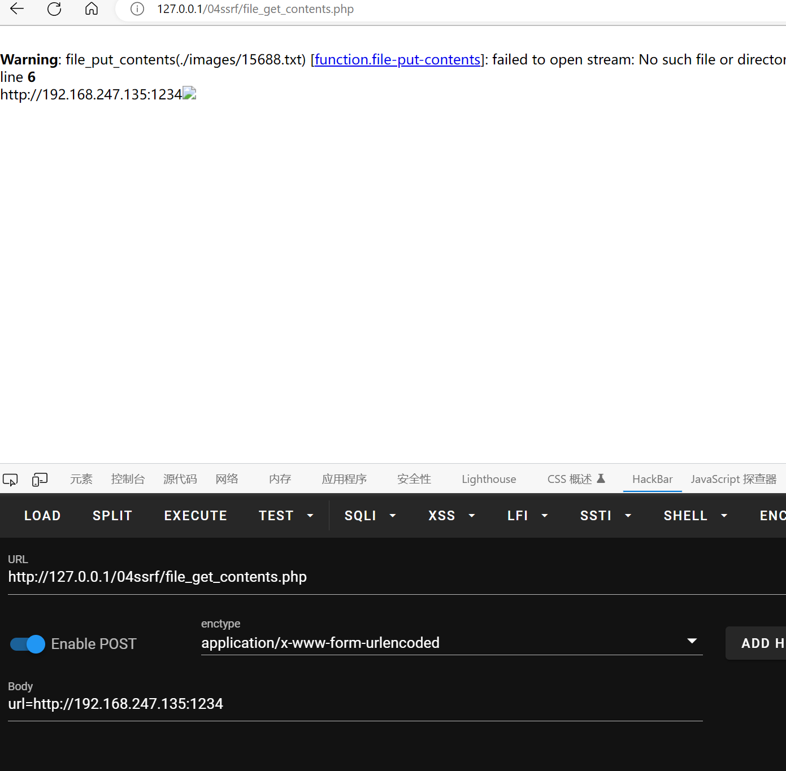Expand the enctype dropdown

pos(692,642)
